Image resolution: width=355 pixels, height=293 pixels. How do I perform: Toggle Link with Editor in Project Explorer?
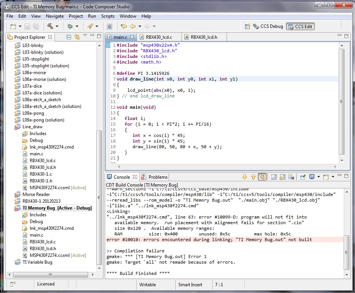pos(77,37)
